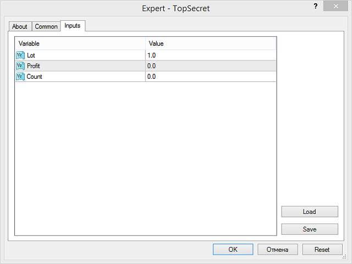Image resolution: width=352 pixels, height=264 pixels.
Task: Switch to the About tab
Action: (x=20, y=26)
